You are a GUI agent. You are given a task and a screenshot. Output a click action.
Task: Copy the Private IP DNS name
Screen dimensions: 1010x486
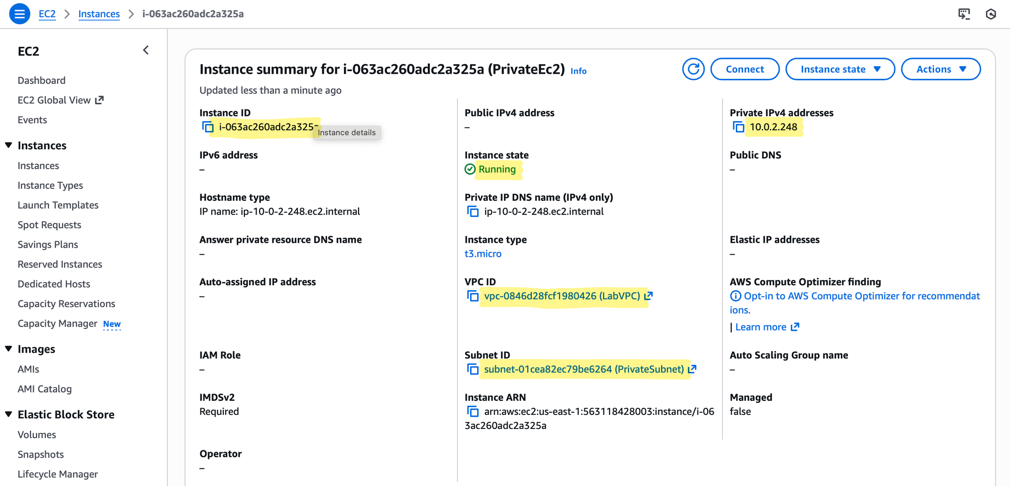tap(473, 211)
